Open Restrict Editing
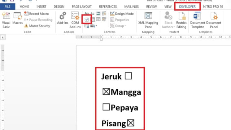Viewport: 231px width, 130px height. [181, 20]
